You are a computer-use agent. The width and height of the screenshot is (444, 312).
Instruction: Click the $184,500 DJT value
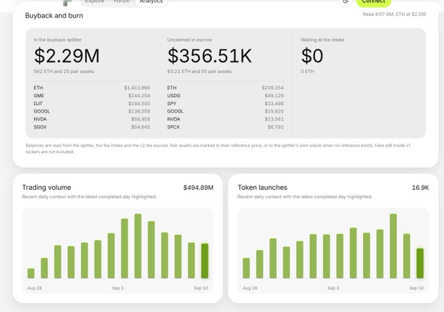point(139,104)
